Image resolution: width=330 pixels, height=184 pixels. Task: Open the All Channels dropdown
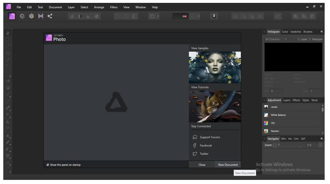click(x=276, y=39)
